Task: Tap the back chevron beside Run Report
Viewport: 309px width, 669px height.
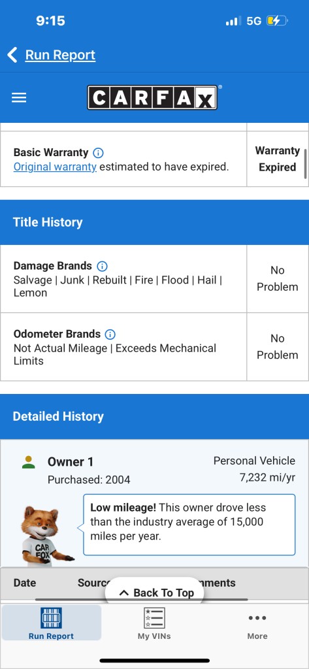Action: [12, 55]
